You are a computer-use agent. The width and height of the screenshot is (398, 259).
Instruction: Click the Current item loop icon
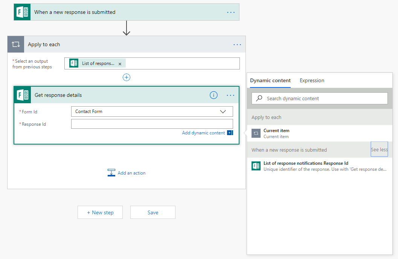tap(256, 133)
